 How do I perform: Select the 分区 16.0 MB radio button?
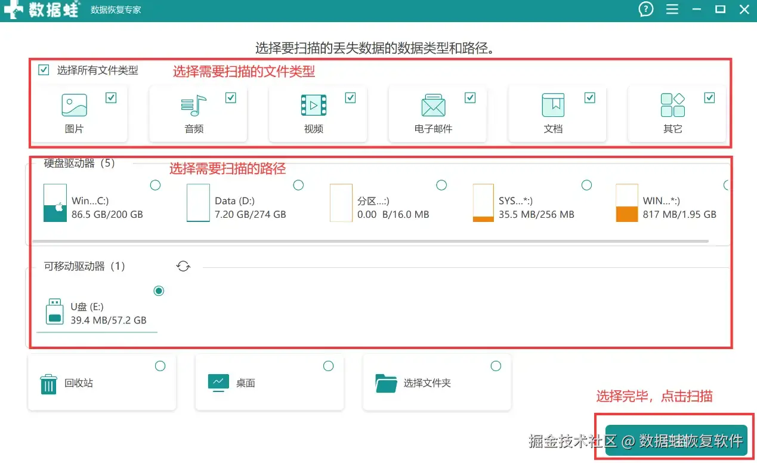[x=441, y=185]
